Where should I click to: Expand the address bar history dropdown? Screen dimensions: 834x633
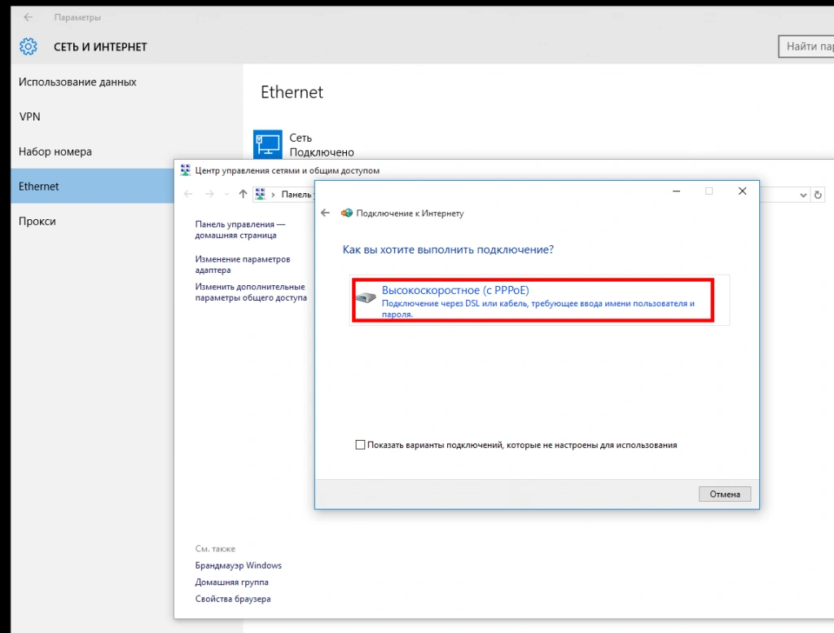[804, 195]
